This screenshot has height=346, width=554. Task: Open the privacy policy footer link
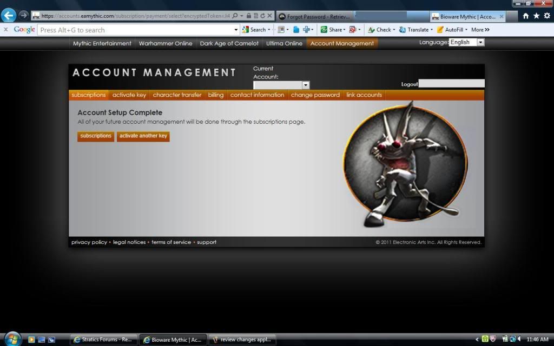(x=89, y=242)
